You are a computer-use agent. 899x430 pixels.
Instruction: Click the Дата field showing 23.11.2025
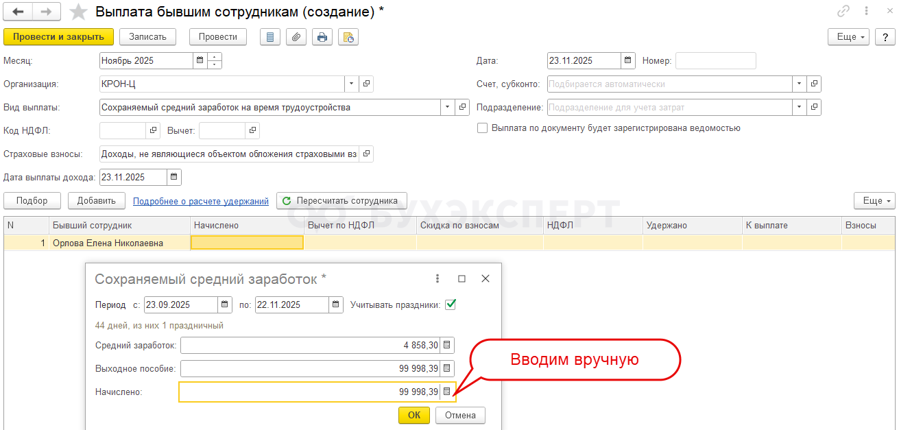coord(584,60)
